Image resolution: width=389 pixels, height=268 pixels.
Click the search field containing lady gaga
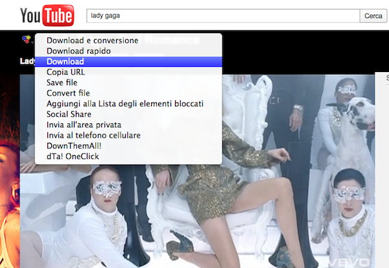point(223,16)
